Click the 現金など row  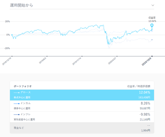pyautogui.click(x=82, y=128)
